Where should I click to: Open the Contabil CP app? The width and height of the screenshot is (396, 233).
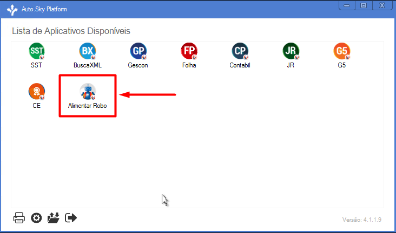point(240,51)
